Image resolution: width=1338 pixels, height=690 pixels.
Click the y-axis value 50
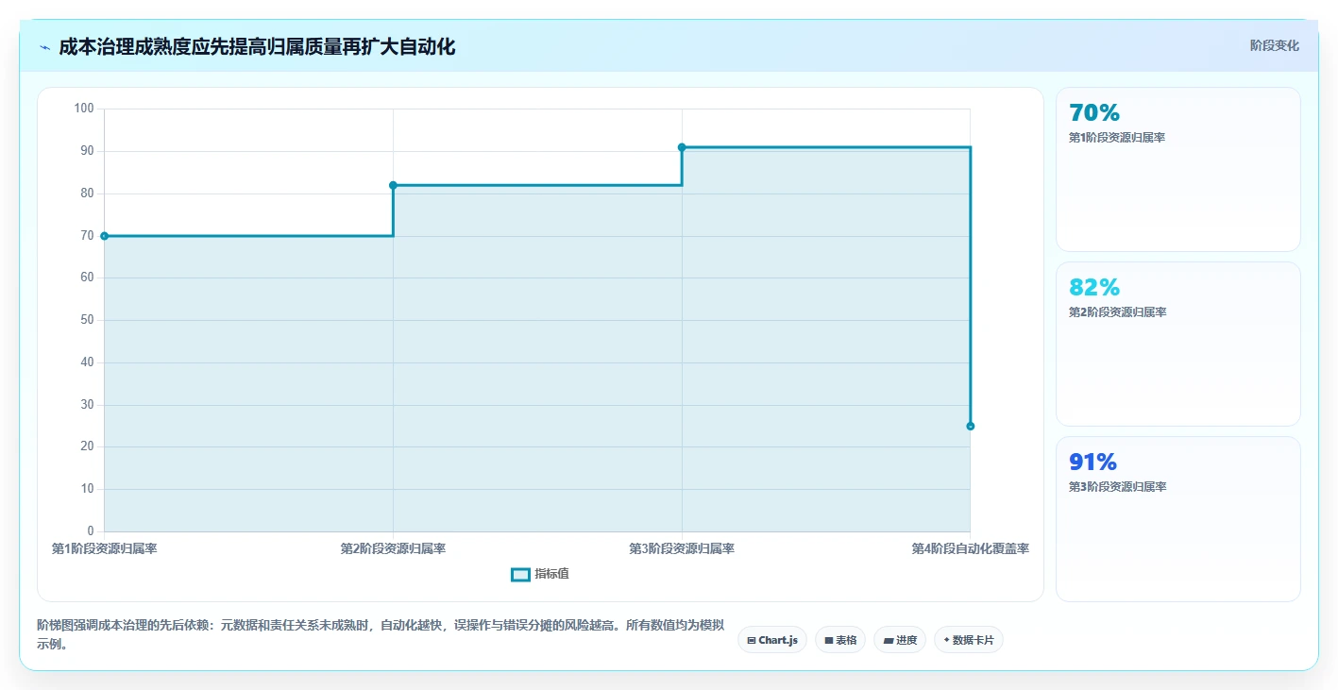(x=87, y=320)
